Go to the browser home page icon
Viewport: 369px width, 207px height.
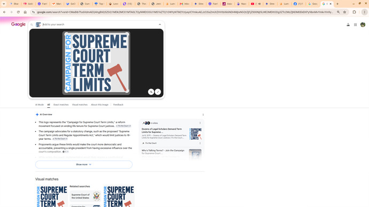25,12
